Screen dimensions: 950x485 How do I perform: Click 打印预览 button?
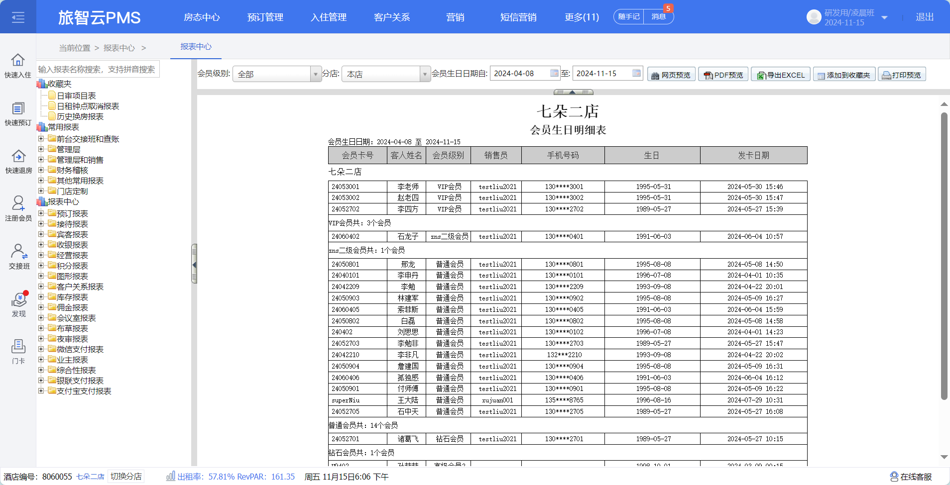coord(902,75)
